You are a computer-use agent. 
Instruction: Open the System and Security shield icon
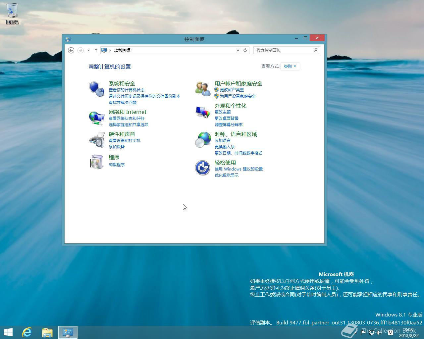96,89
